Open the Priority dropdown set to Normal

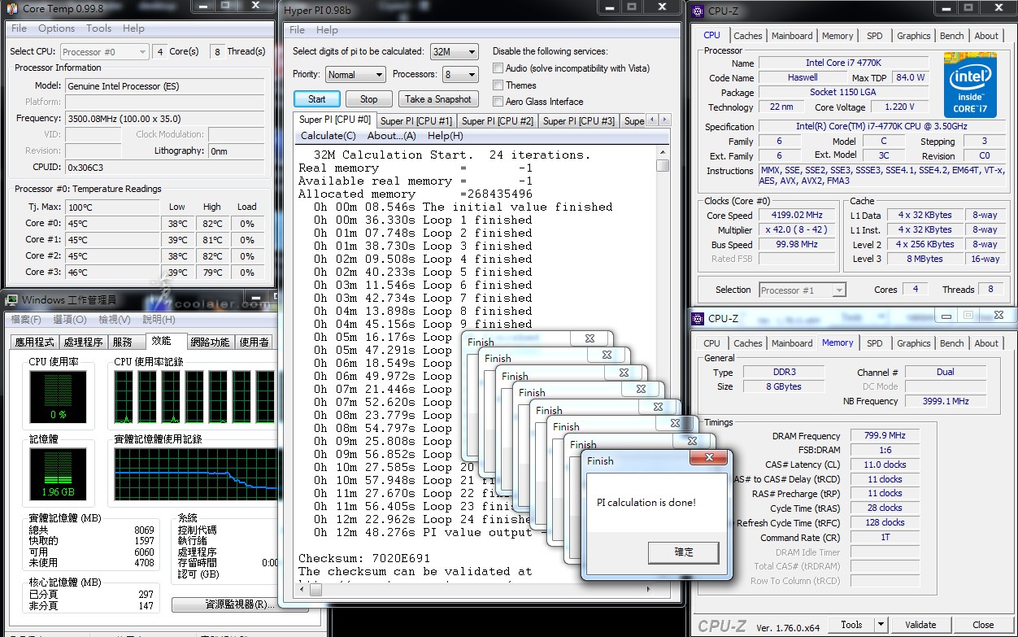tap(355, 74)
